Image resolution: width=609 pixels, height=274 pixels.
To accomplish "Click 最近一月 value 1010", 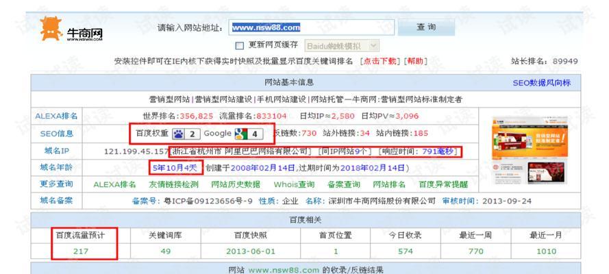I will coord(546,251).
